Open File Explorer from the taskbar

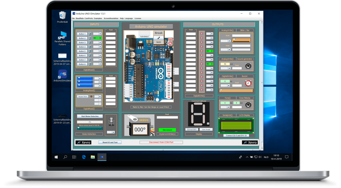pyautogui.click(x=93, y=157)
